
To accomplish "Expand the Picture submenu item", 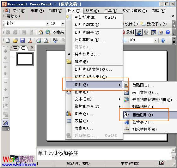I will 94,85.
